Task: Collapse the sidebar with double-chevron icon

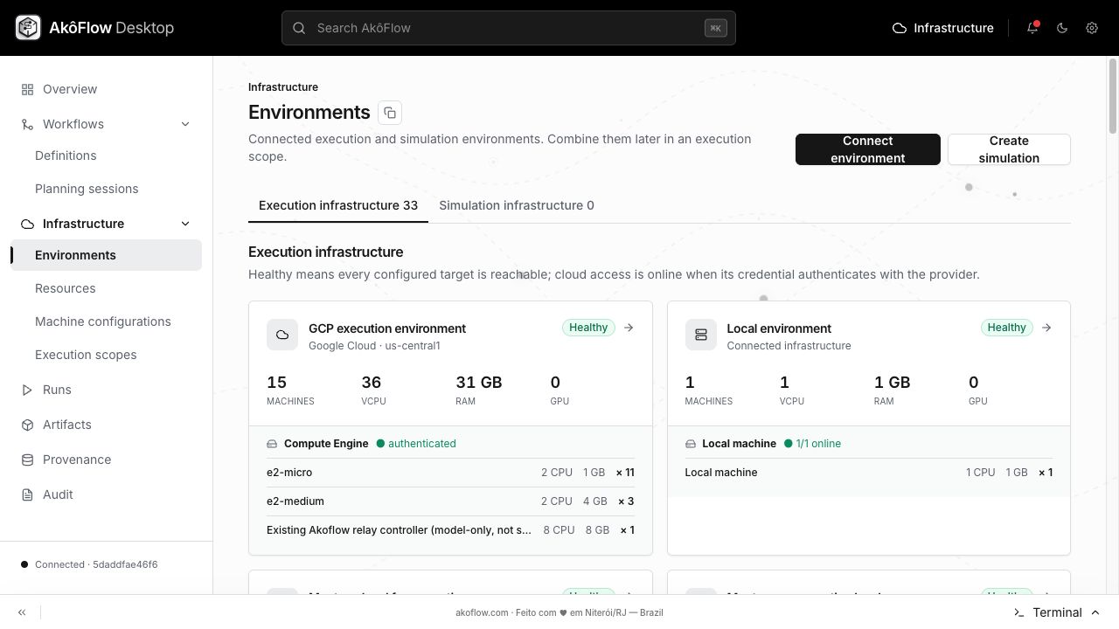Action: click(22, 612)
